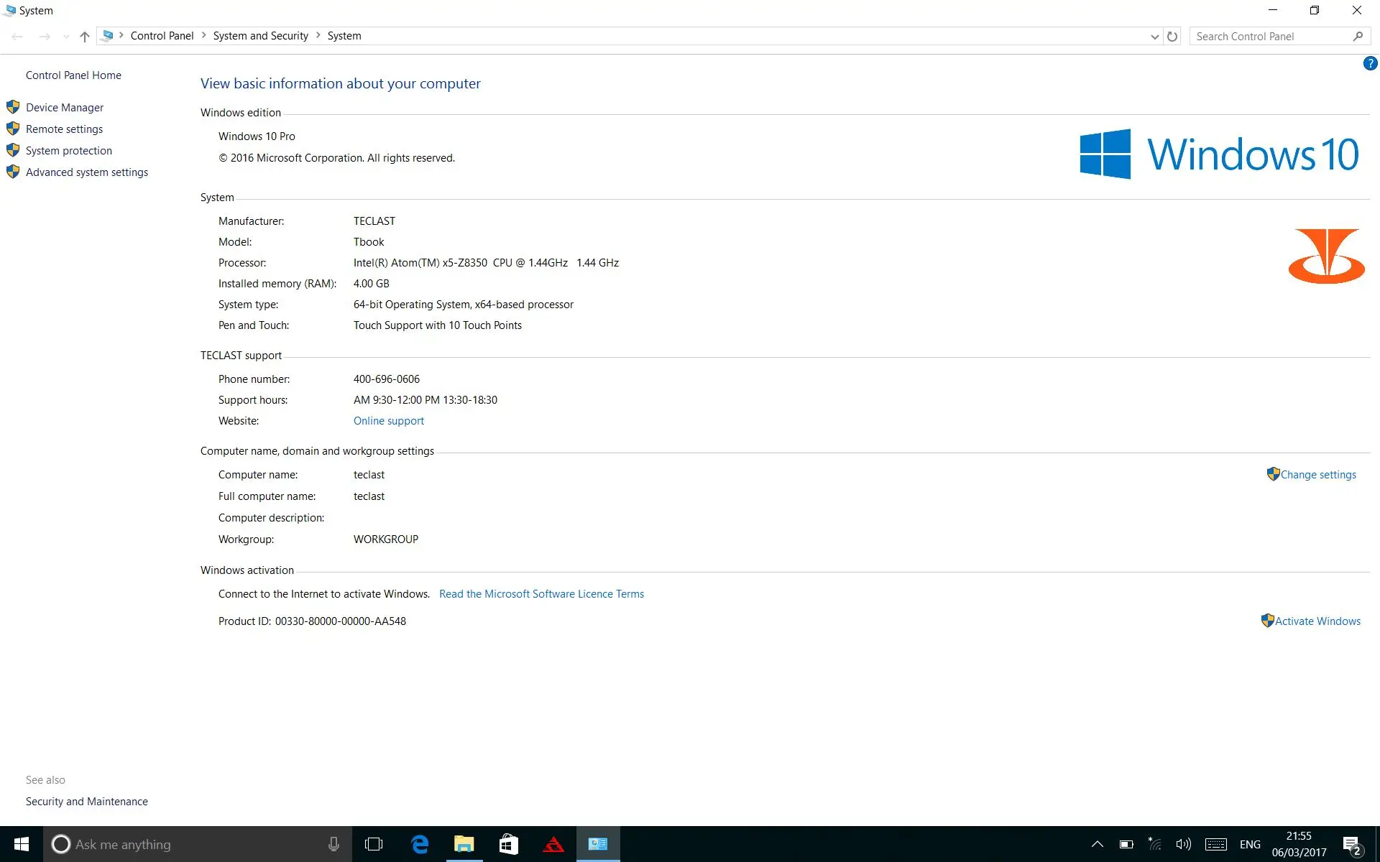Select System in the breadcrumb path
1380x862 pixels.
point(344,36)
